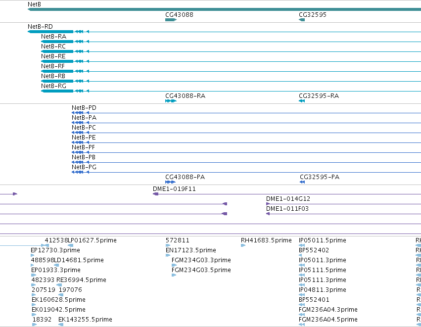Click the NetB-RF transcript exon block
The width and height of the screenshot is (421, 327).
coord(57,71)
